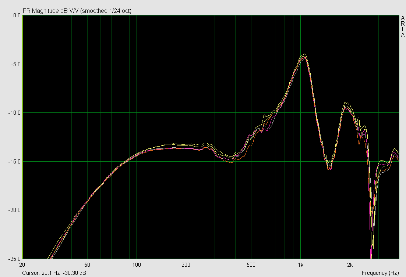The image size is (406, 277).
Task: Click the '-20.0' y-axis label
Action: coord(15,210)
